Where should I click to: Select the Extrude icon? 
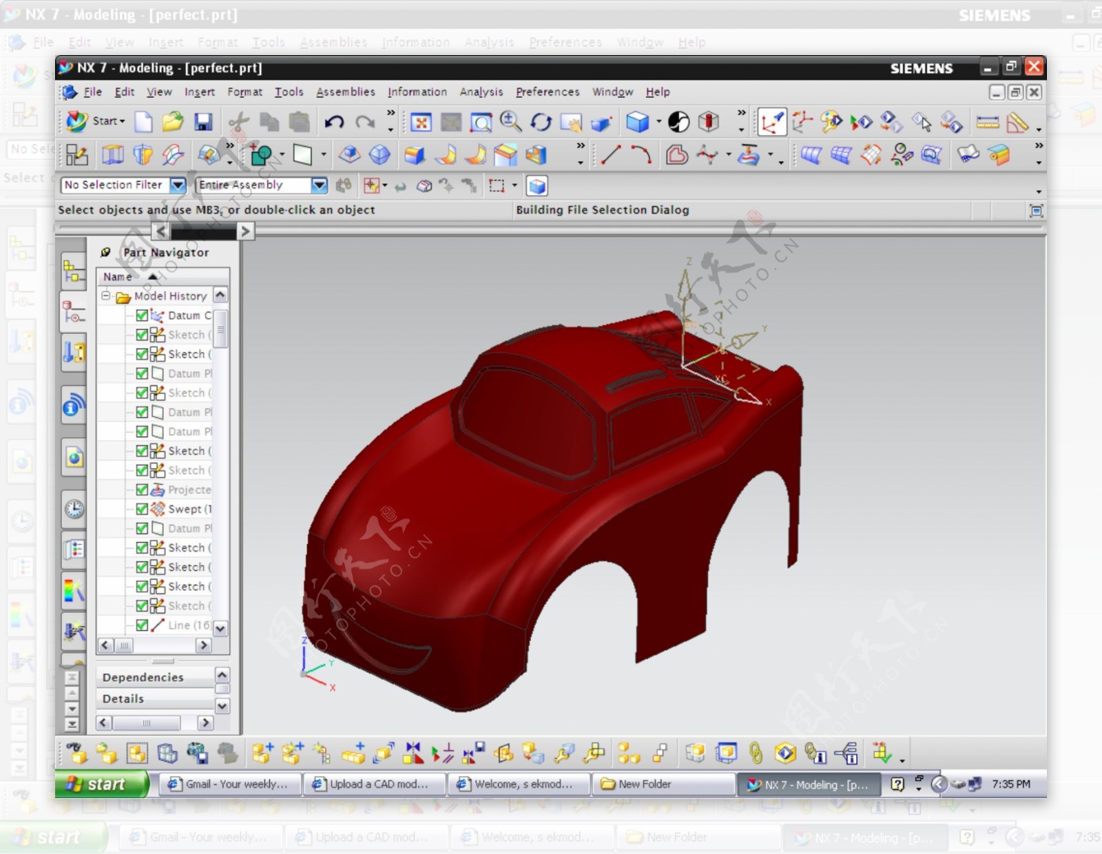click(113, 155)
